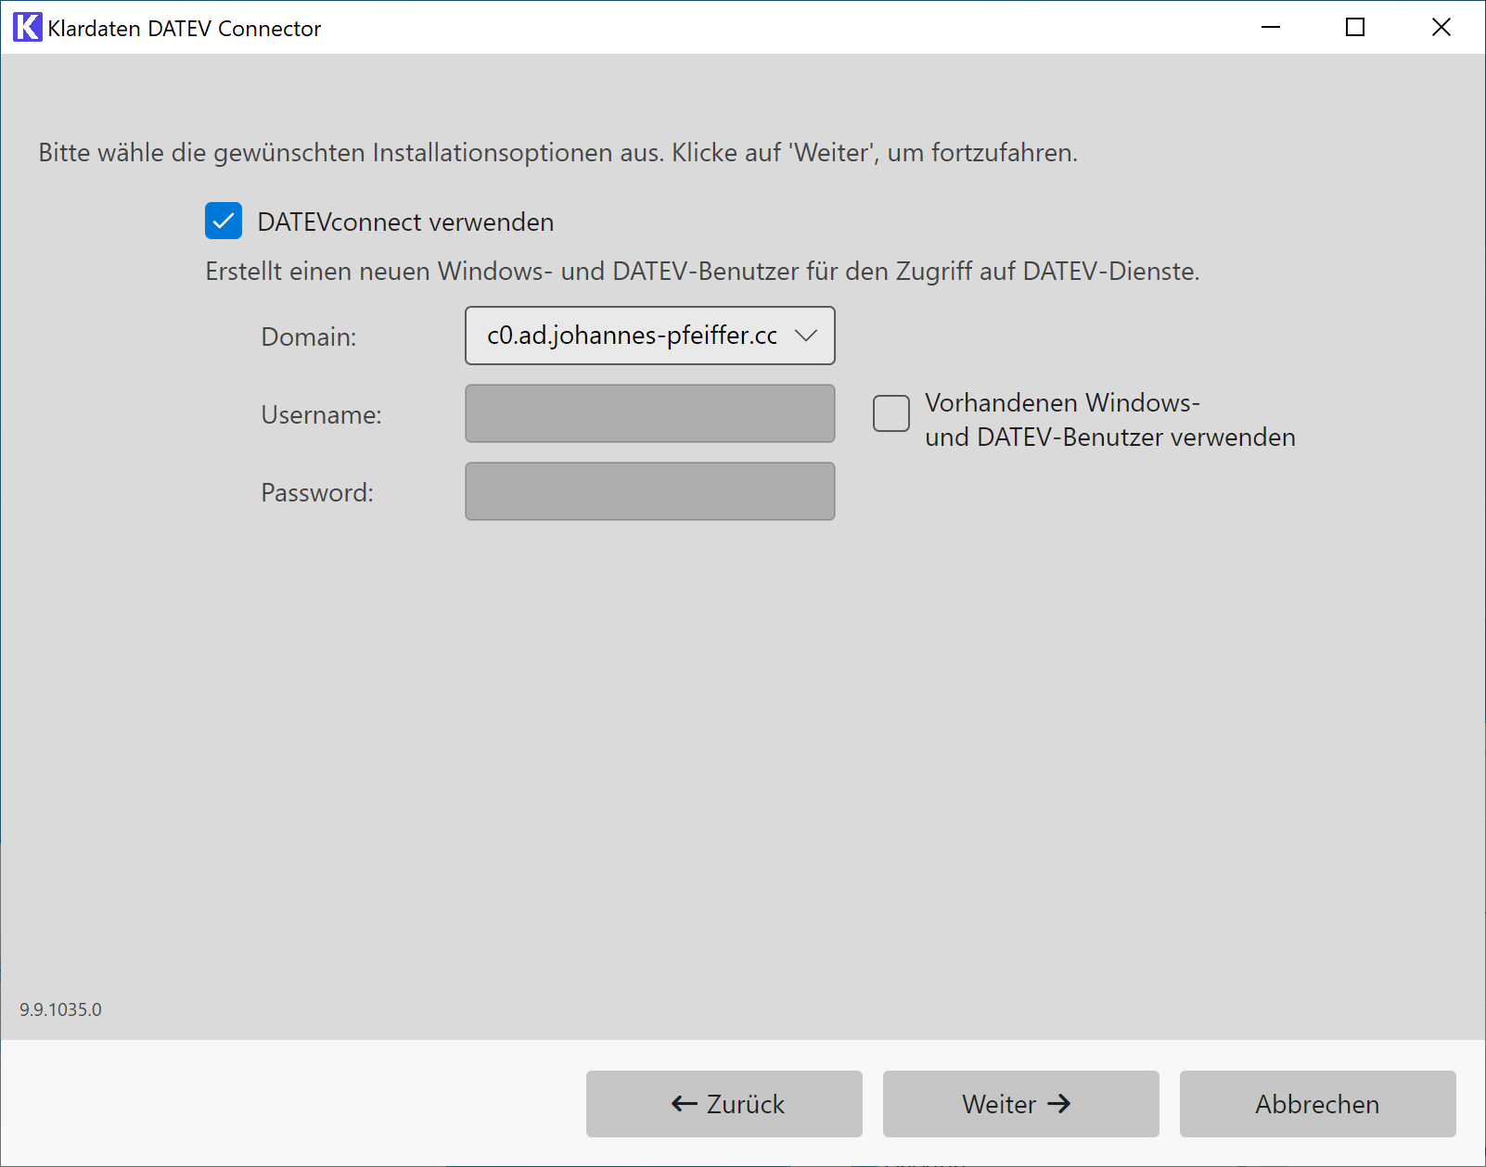Screen dimensions: 1486x1167
Task: Click the forward arrow icon on Weiter
Action: coord(1057,1104)
